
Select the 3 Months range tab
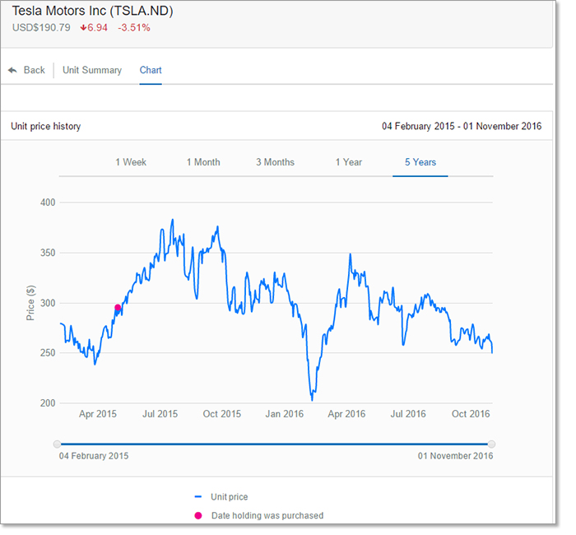275,162
